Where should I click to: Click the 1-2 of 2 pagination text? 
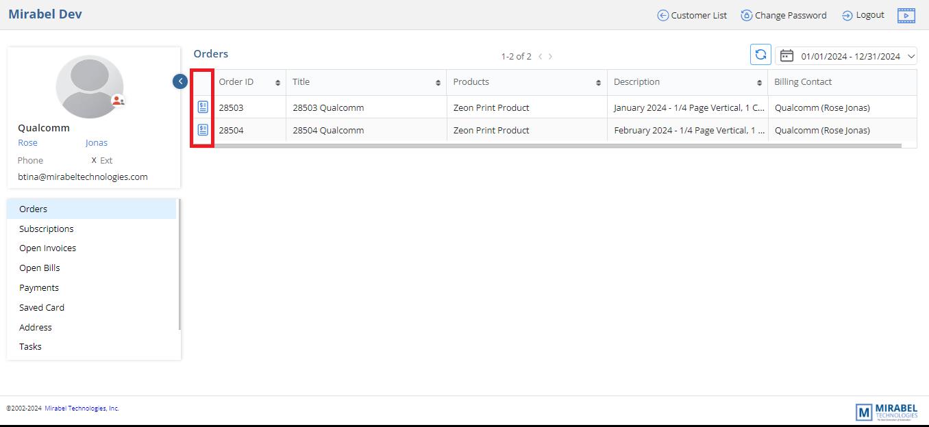[x=516, y=56]
